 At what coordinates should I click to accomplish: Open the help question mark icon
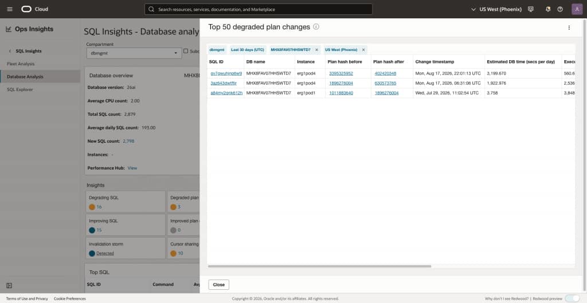click(560, 9)
